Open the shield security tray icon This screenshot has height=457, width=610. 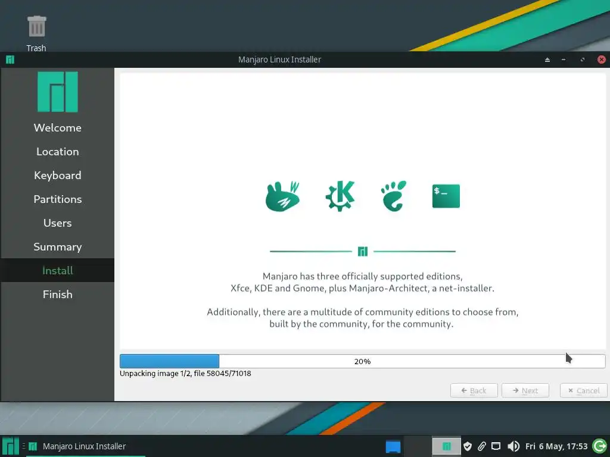(x=468, y=446)
